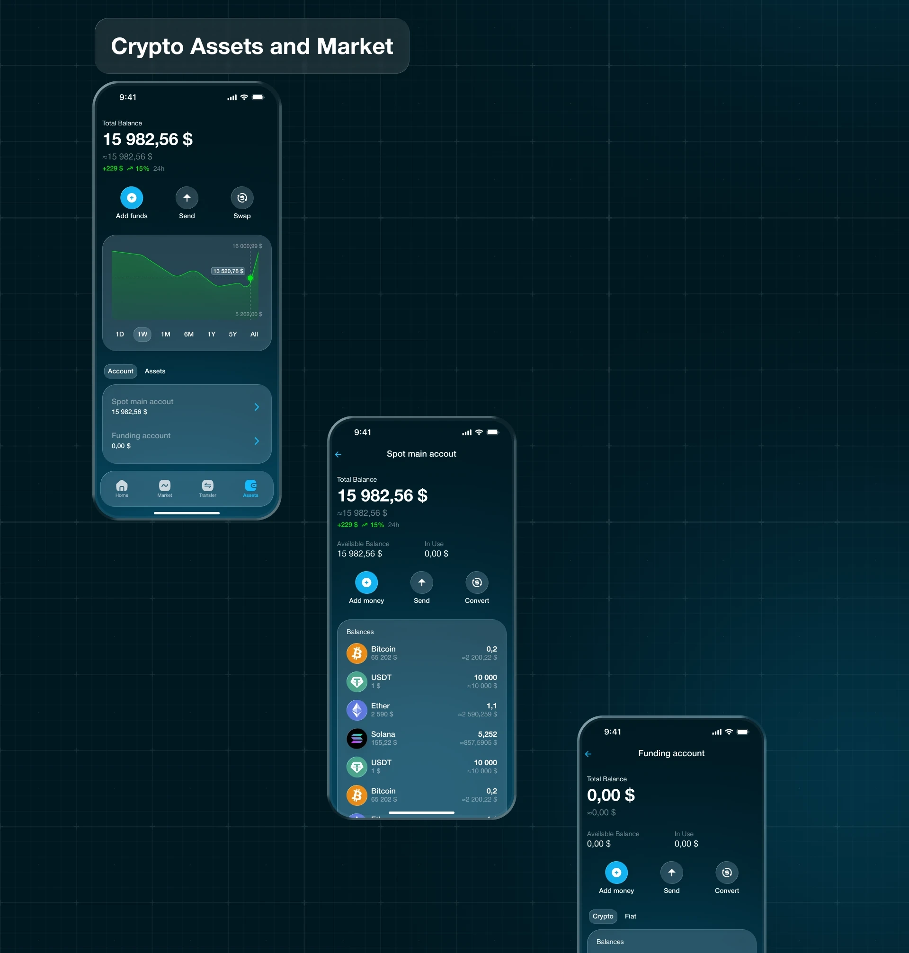Tap Add money on Funding account
This screenshot has width=909, height=953.
(616, 873)
